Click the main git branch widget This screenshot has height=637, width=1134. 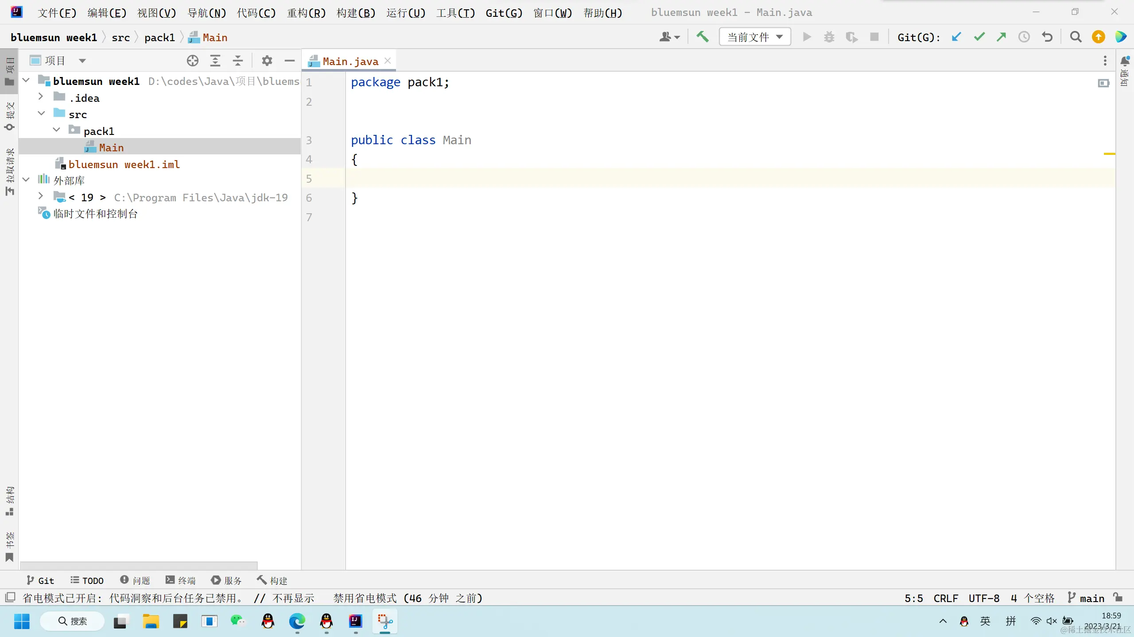(x=1087, y=598)
